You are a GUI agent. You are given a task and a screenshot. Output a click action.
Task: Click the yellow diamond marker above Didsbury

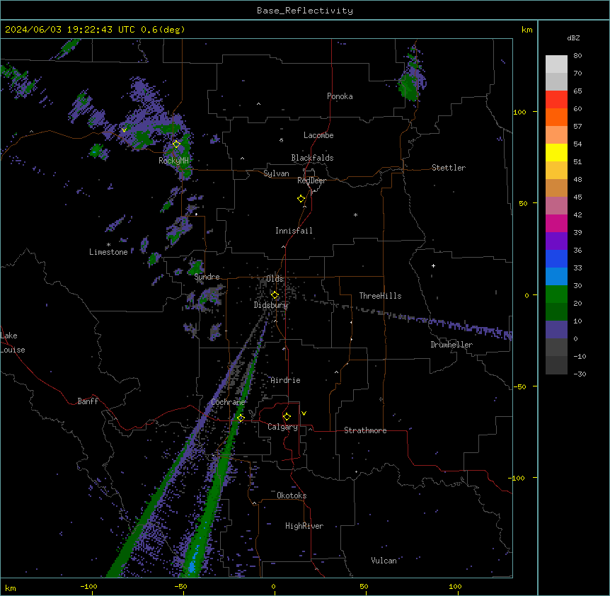click(275, 295)
